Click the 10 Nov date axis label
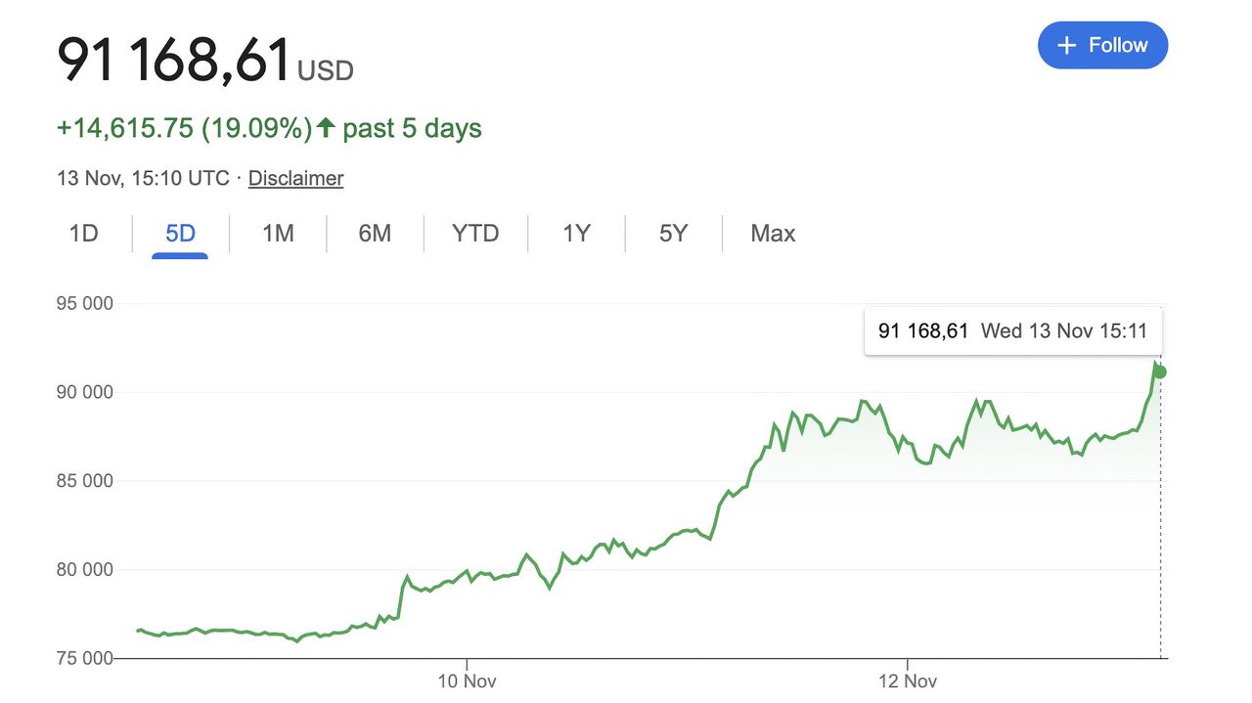This screenshot has height=703, width=1252. pyautogui.click(x=468, y=681)
